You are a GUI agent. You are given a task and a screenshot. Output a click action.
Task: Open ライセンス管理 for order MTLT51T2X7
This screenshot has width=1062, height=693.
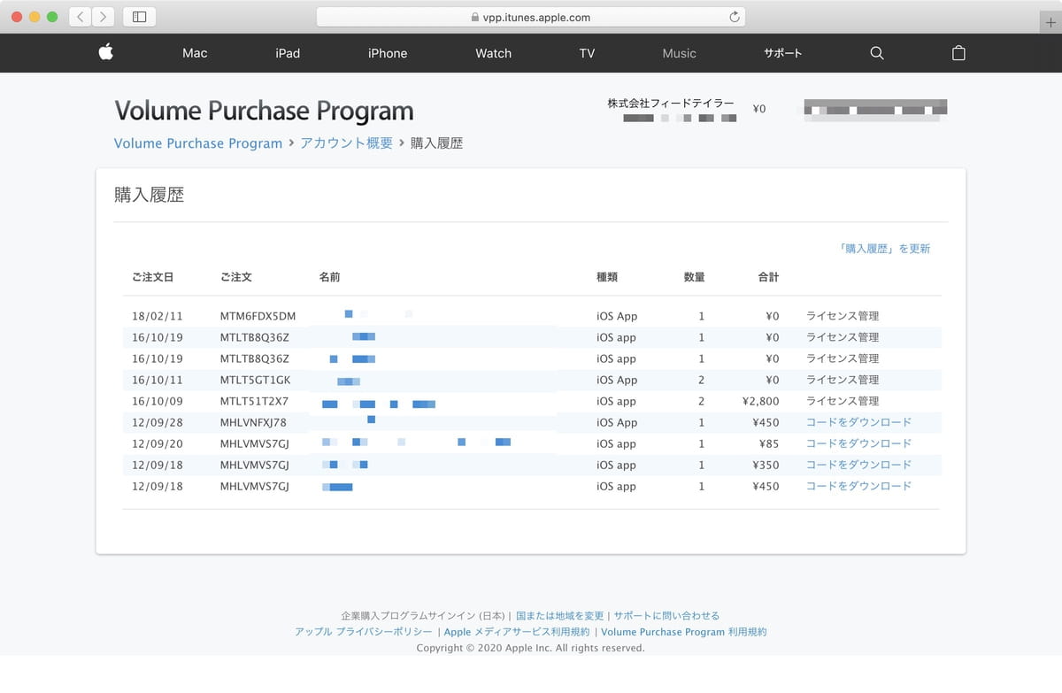[843, 401]
